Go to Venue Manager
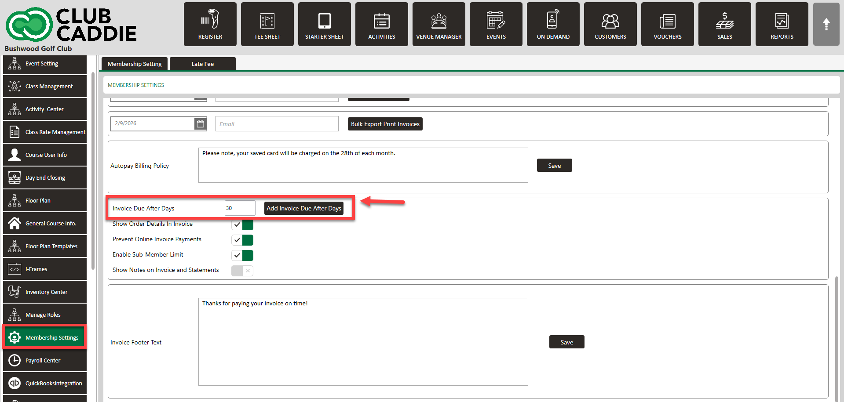Viewport: 844px width, 402px height. pyautogui.click(x=438, y=24)
